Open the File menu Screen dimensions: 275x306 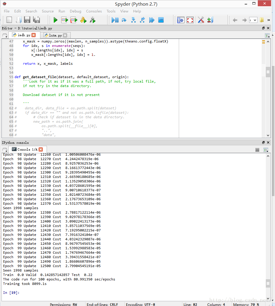pos(7,11)
